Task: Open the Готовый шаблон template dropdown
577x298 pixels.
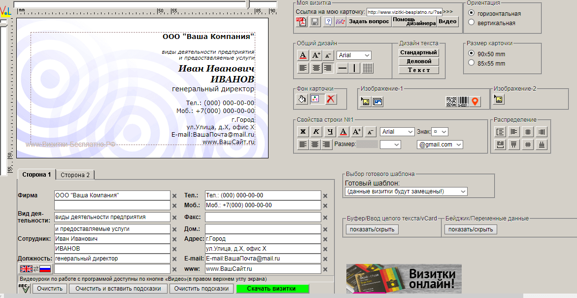Action: click(406, 191)
